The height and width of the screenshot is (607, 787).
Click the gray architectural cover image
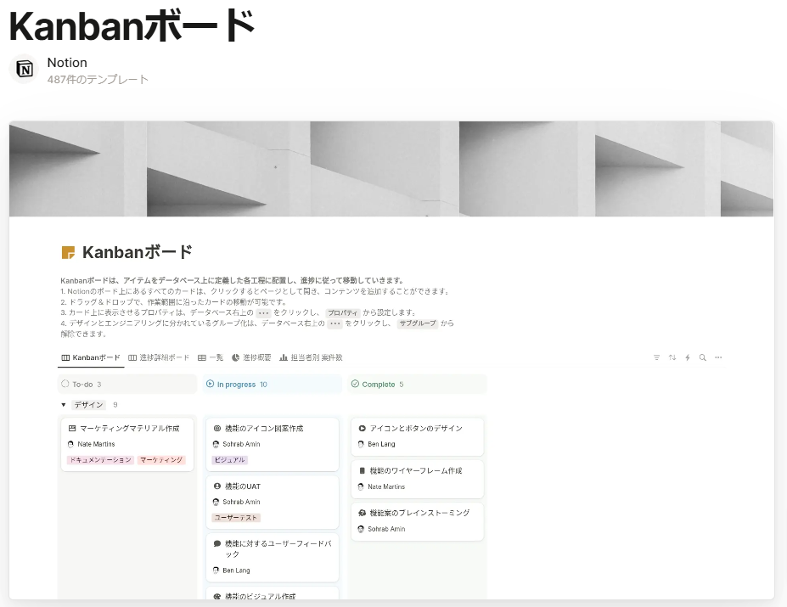391,169
